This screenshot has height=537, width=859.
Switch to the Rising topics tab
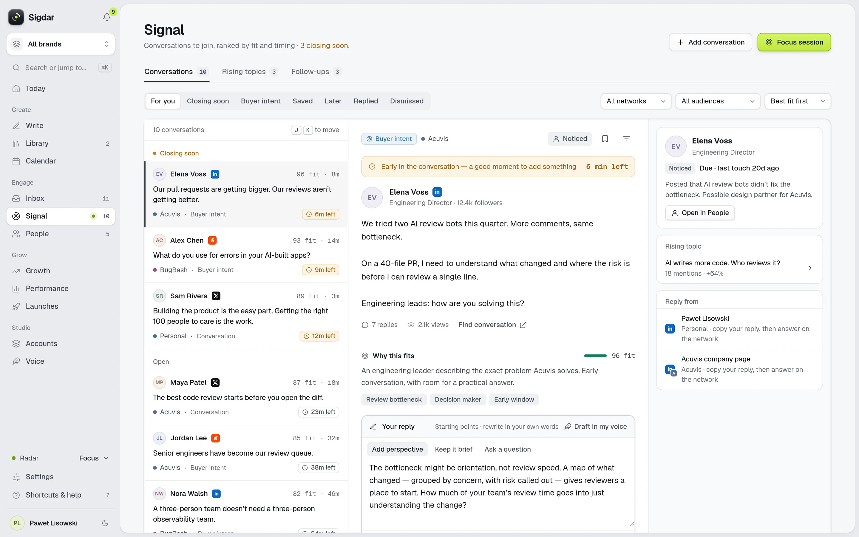[x=250, y=72]
